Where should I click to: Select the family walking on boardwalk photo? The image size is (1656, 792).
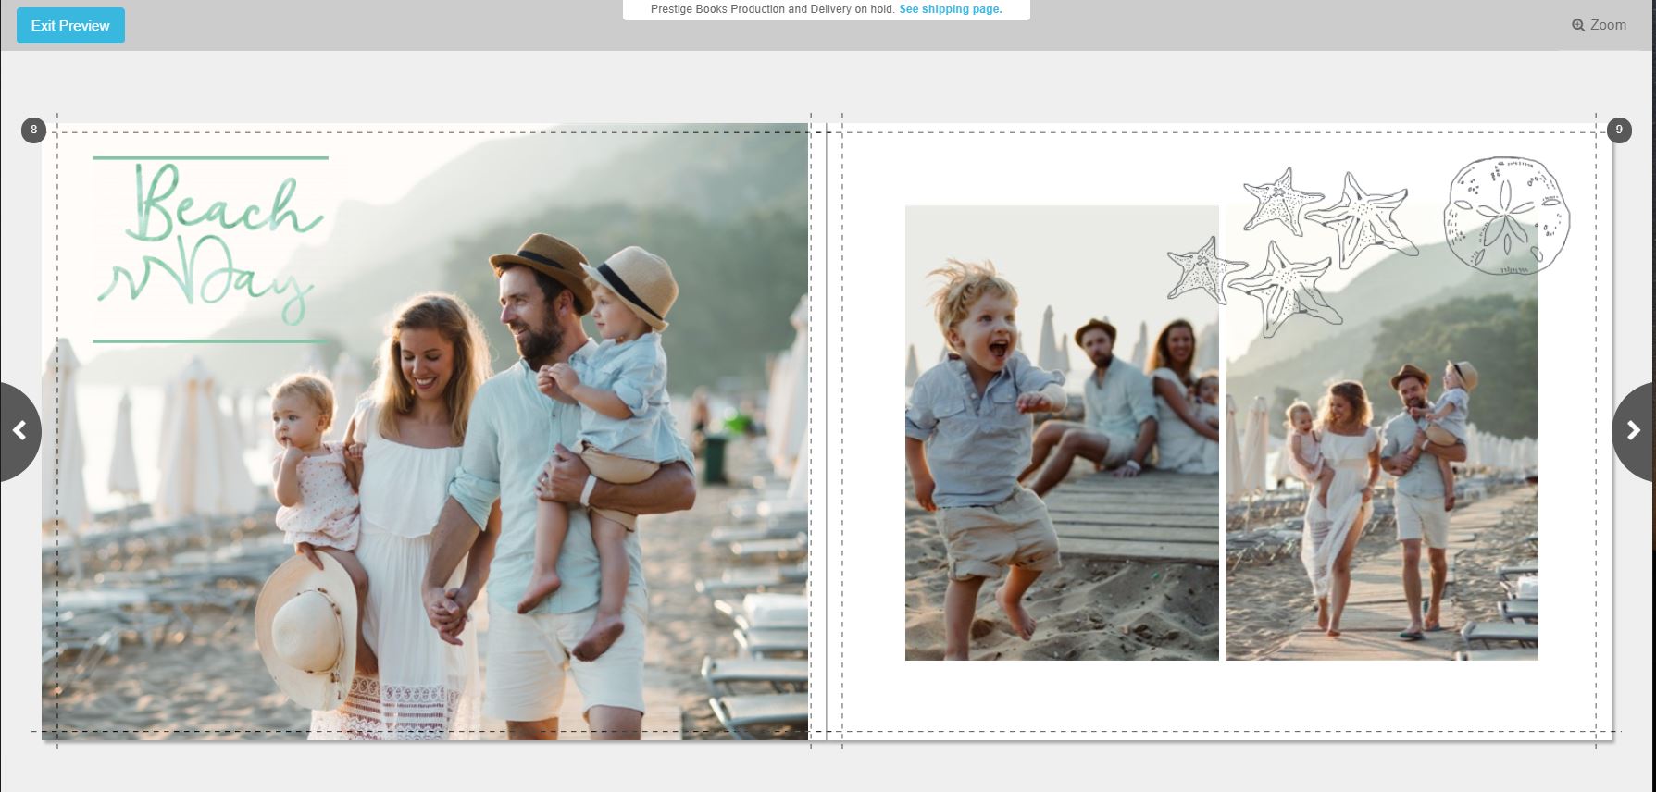point(1382,432)
